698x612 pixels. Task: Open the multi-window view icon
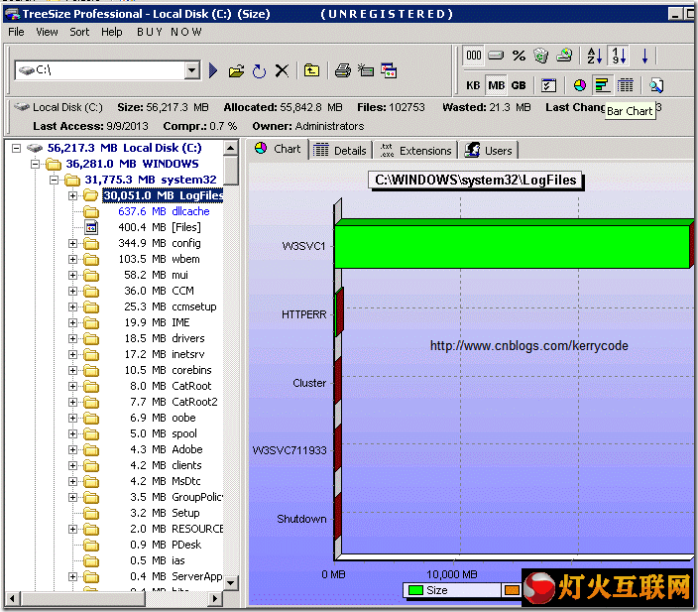[389, 70]
